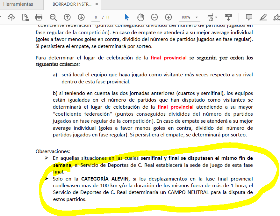The height and width of the screenshot is (216, 280).
Task: Click the 100% zoom level field
Action: click(x=186, y=17)
